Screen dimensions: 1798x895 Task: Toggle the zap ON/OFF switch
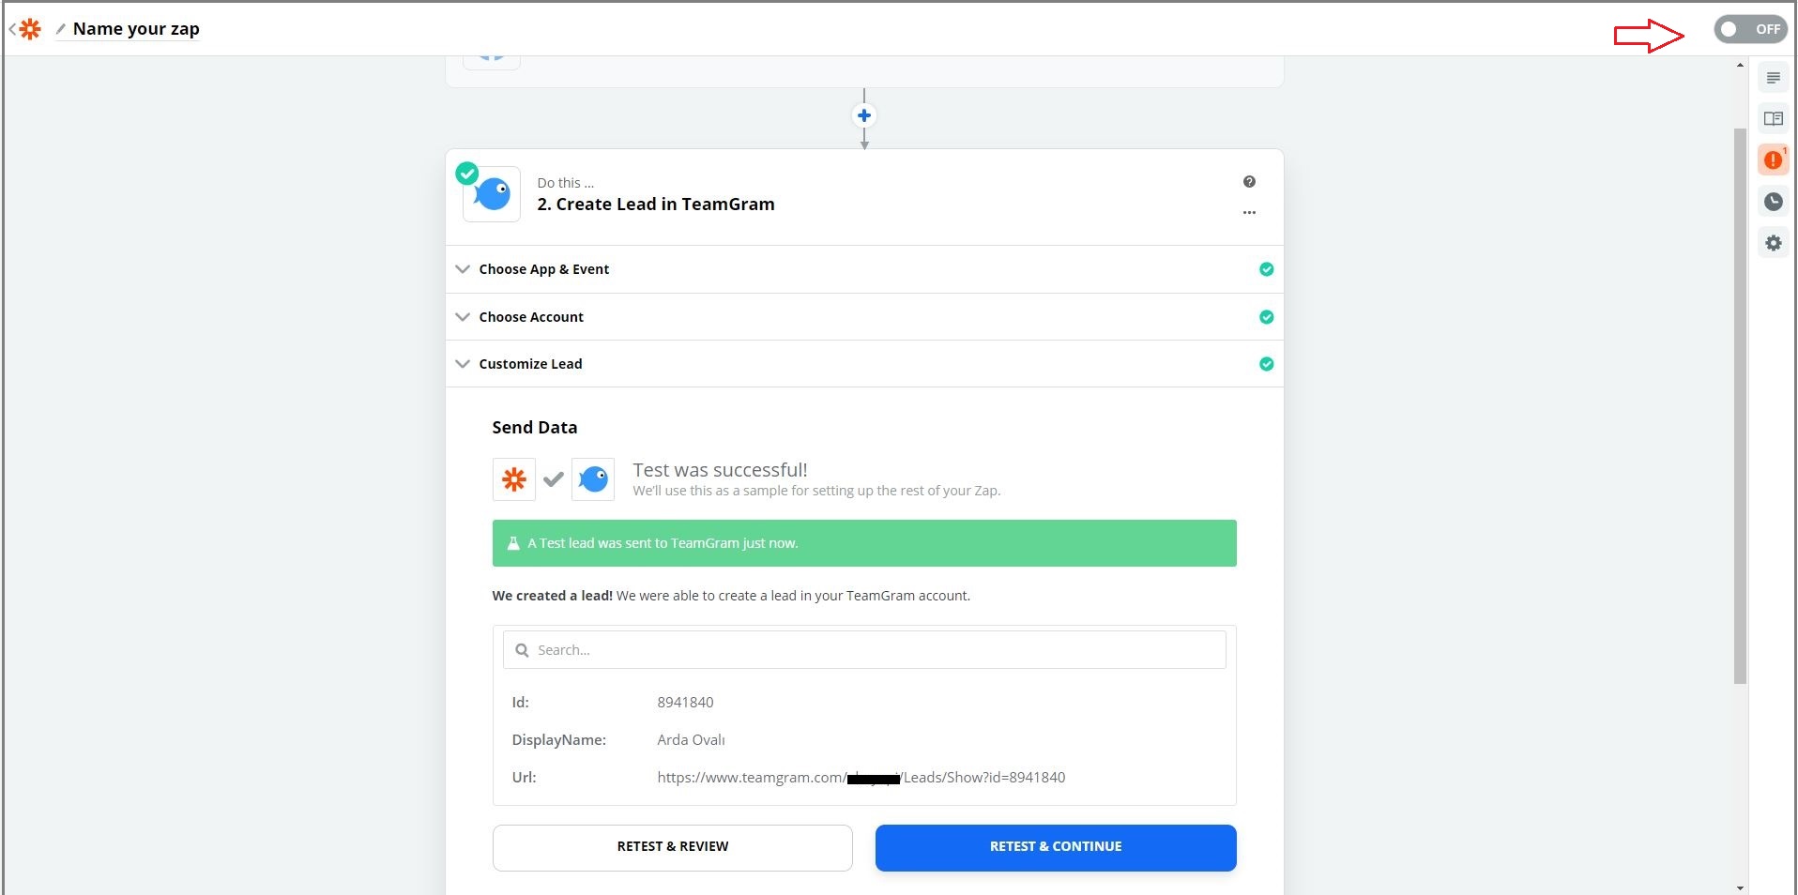(x=1750, y=29)
